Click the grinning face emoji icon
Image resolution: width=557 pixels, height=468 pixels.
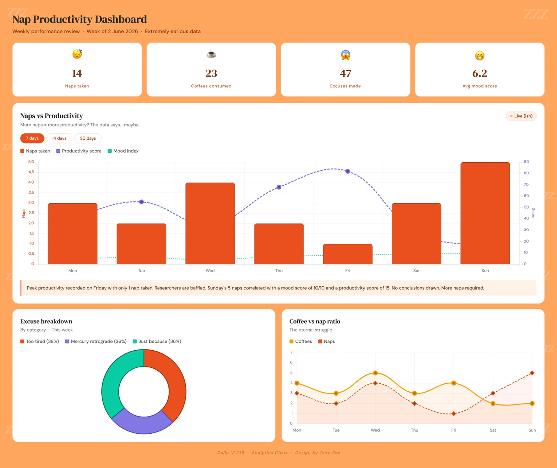point(480,55)
